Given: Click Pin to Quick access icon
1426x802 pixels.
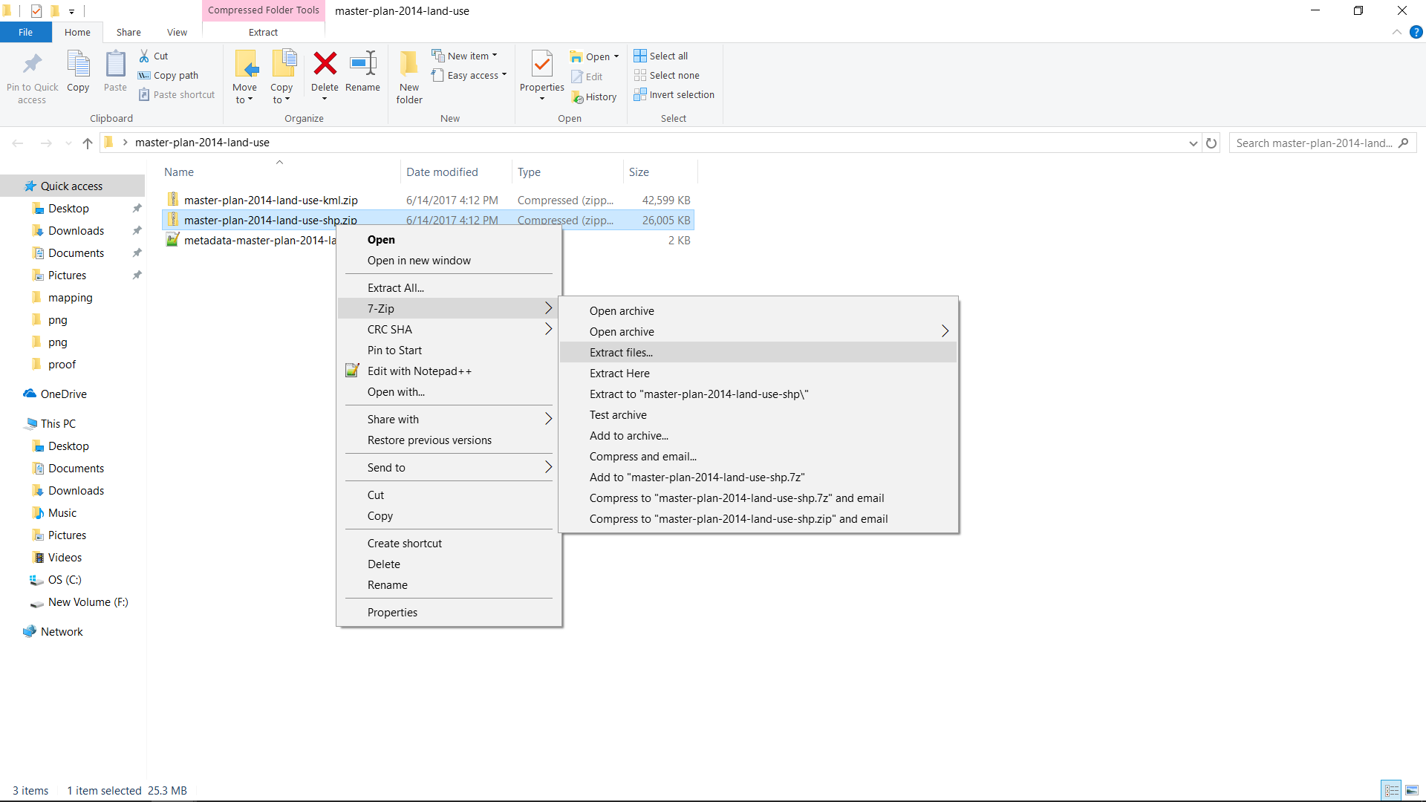Looking at the screenshot, I should 32,65.
